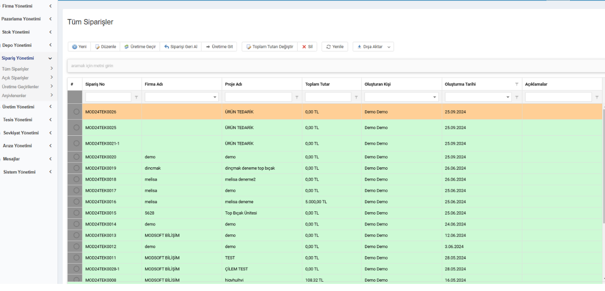The image size is (605, 291).
Task: Click the Sipariş No filter input field
Action: [109, 97]
